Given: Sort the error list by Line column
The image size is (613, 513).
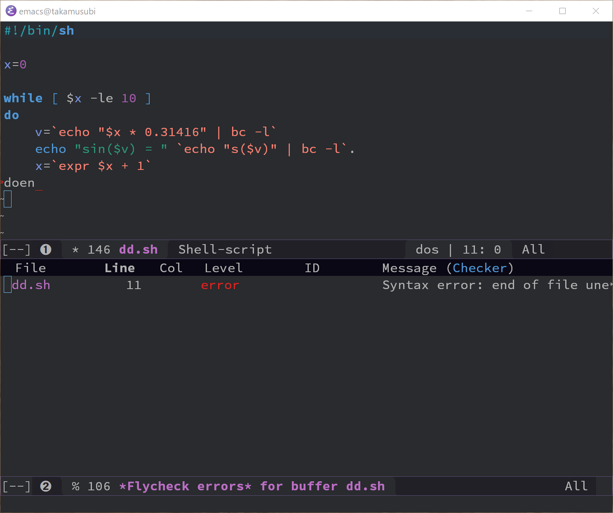Looking at the screenshot, I should pyautogui.click(x=120, y=268).
